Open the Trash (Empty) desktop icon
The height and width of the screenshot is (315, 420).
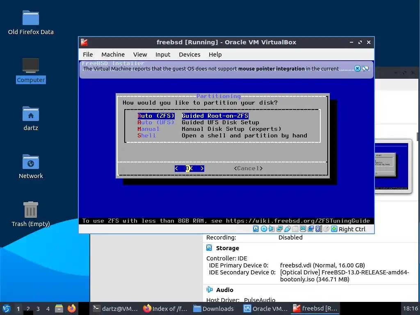[31, 214]
